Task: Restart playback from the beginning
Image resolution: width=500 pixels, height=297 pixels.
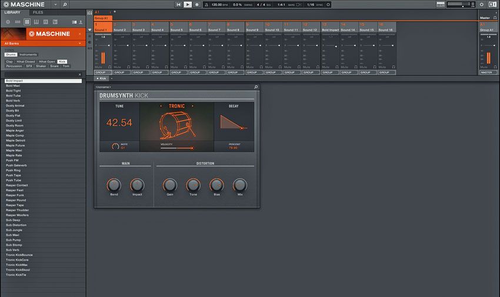Action: pos(178,5)
